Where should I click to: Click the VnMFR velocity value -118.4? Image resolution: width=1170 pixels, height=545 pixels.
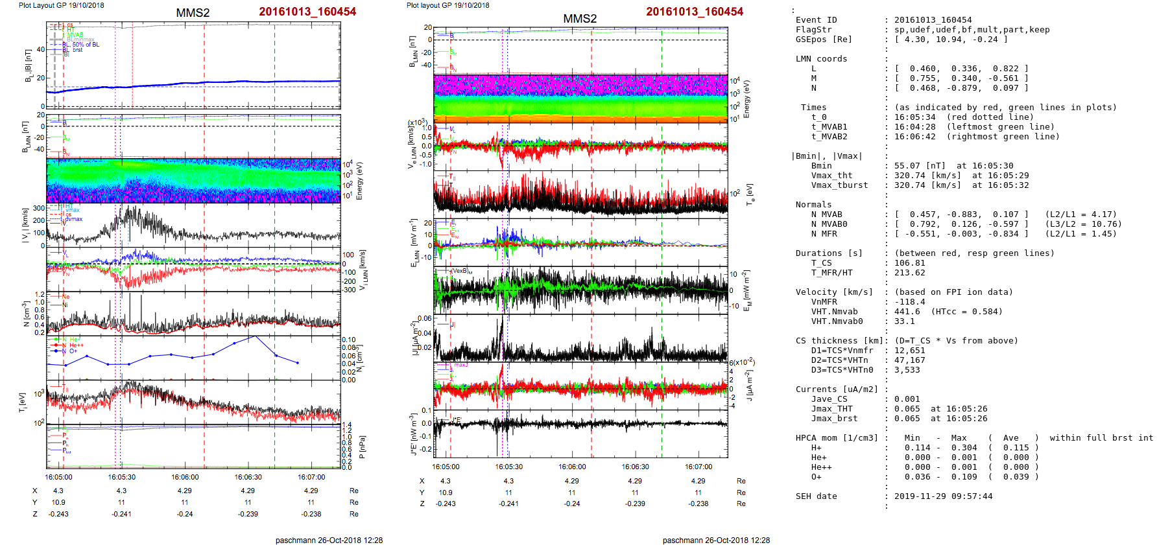909,302
